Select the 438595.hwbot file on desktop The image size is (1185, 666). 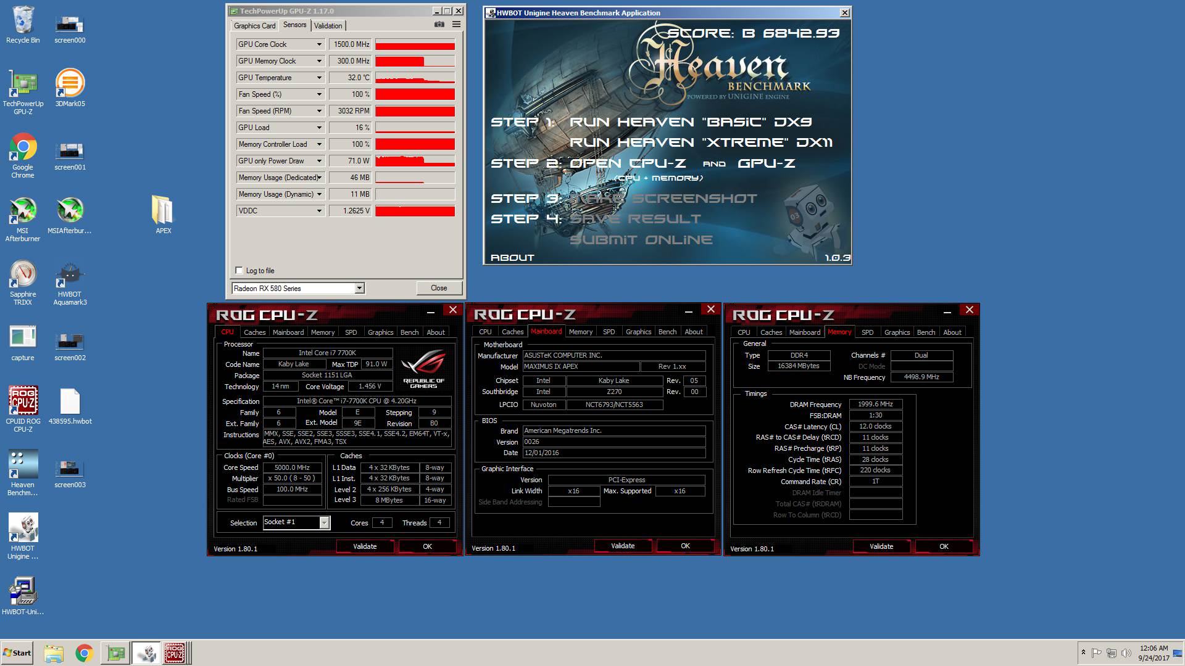[70, 406]
